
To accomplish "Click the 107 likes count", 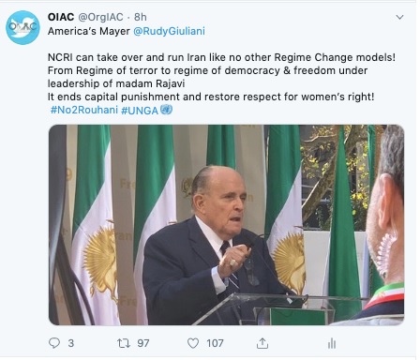I will coord(215,343).
